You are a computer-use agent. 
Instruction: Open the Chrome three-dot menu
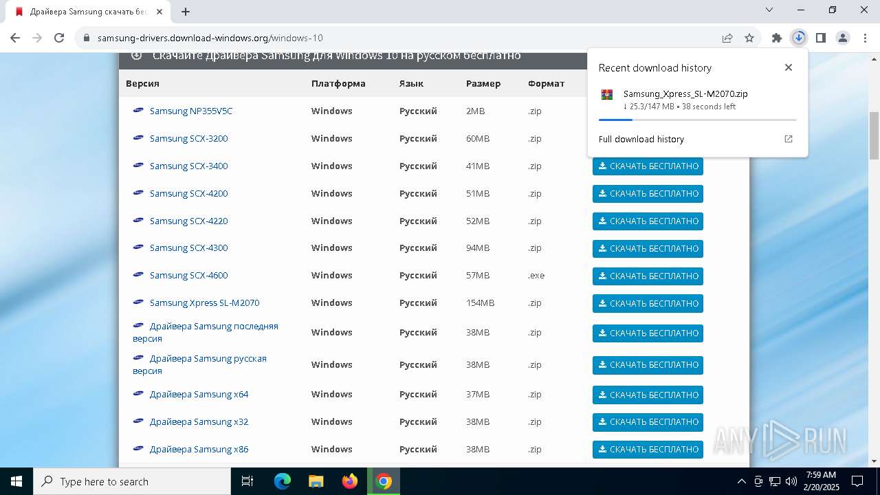(x=864, y=38)
